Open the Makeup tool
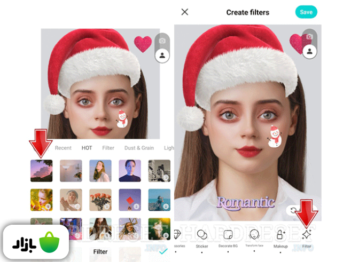The image size is (343, 262). (281, 235)
